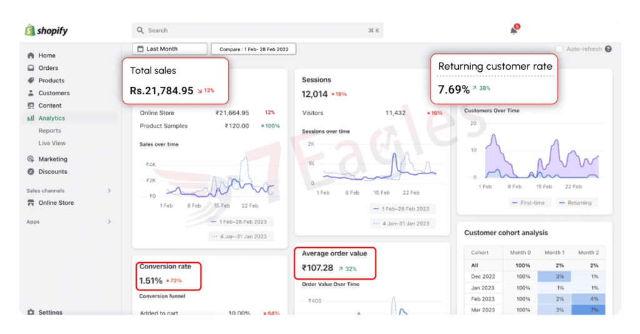Click the Marketing icon in sidebar

pyautogui.click(x=31, y=159)
